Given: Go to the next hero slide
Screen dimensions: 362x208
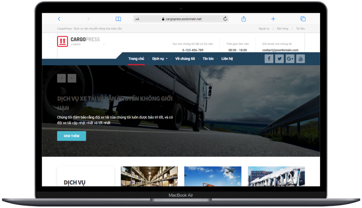Looking at the screenshot, I should 72,78.
